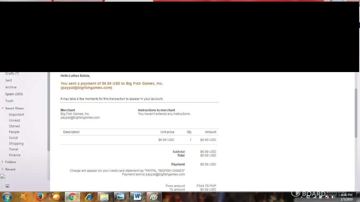Click the "Instructions to merchant" heading
360x202 pixels.
pos(157,110)
